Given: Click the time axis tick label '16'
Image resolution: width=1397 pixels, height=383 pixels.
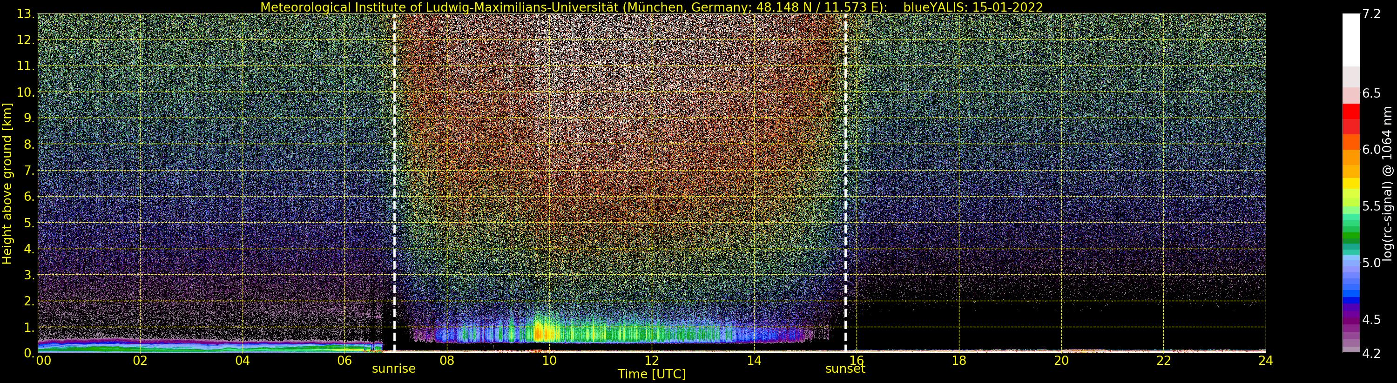Looking at the screenshot, I should click(857, 360).
